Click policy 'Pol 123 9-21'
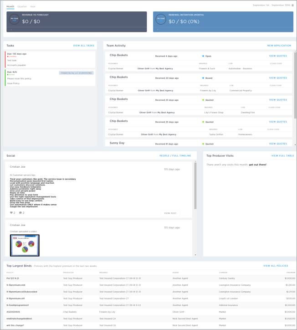297x330 pixels. point(13,278)
